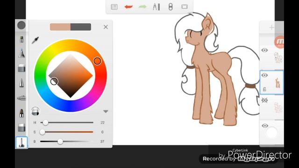The height and width of the screenshot is (168, 299).
Task: Tap the gray brush puck circle
Action: 21,25
